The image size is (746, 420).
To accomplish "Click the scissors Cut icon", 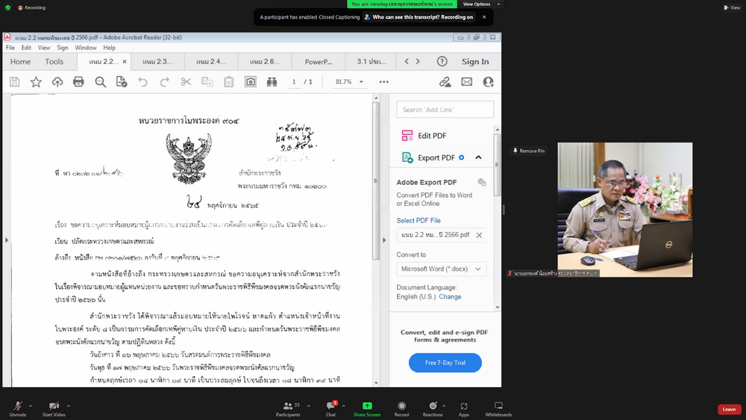I will pos(186,82).
